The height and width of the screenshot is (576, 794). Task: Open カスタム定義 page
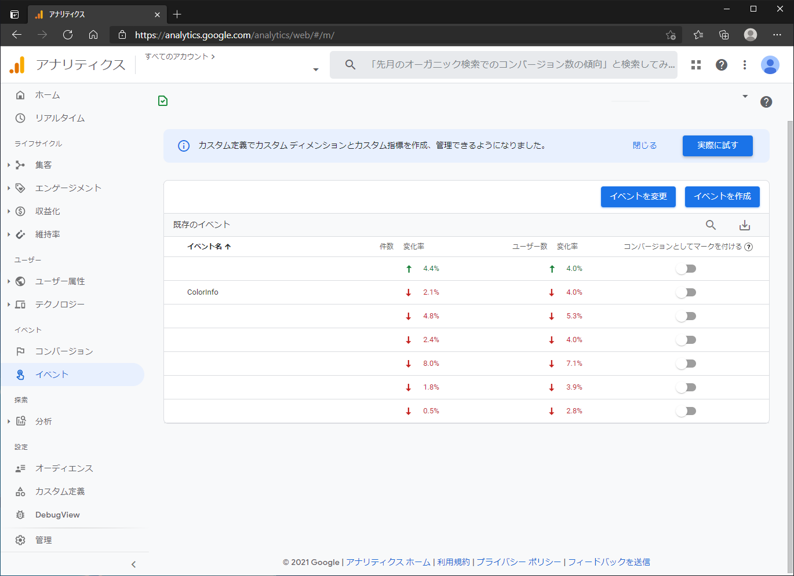click(x=60, y=491)
